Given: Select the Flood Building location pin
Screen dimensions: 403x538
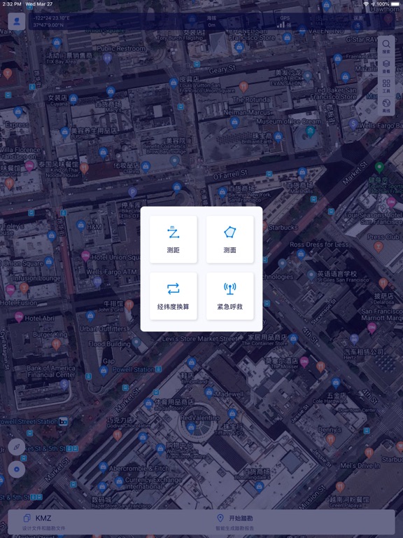Looking at the screenshot, I should (136, 343).
